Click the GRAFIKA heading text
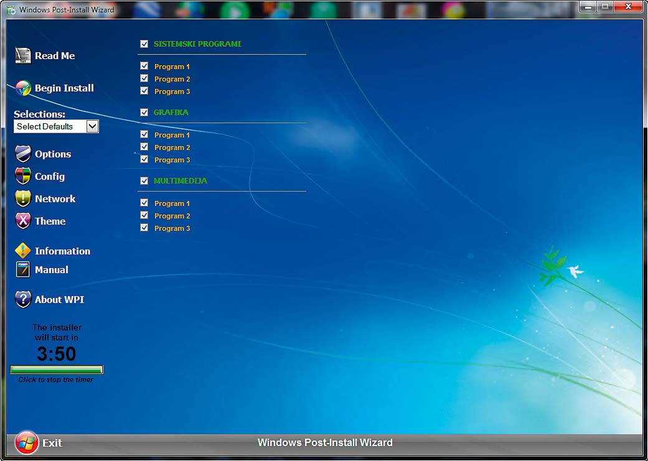The height and width of the screenshot is (461, 648). (x=171, y=113)
